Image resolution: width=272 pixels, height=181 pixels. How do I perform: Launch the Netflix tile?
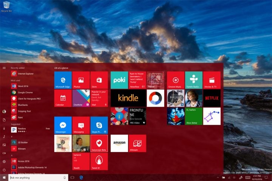click(x=212, y=98)
